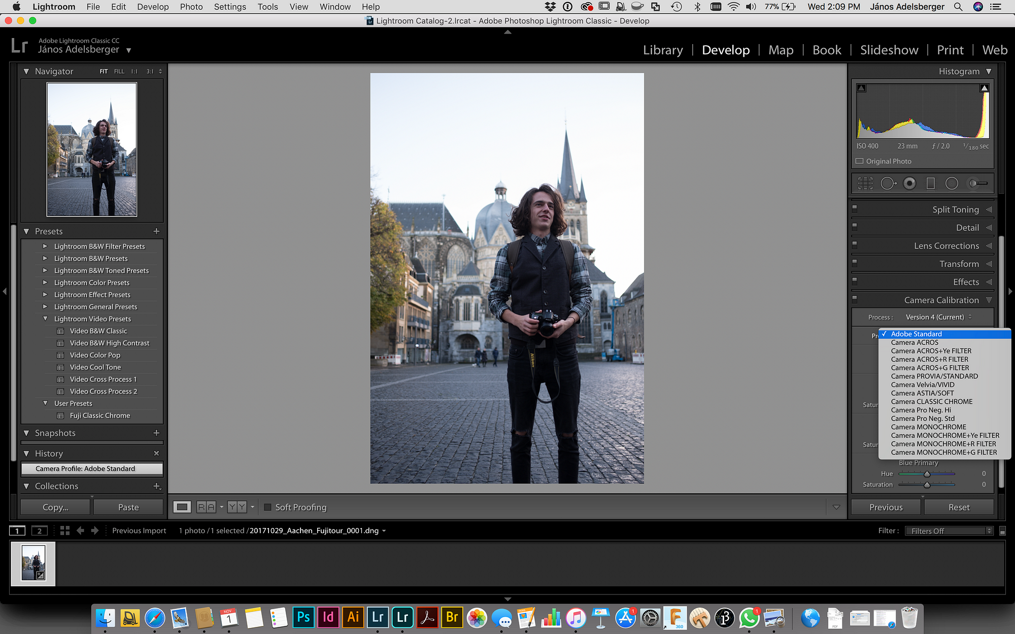Choose Camera CLASSIC CHROME profile
Image resolution: width=1015 pixels, height=634 pixels.
pos(932,402)
